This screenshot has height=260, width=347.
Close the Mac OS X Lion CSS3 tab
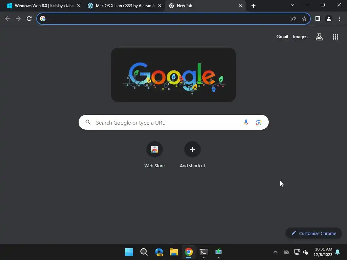coord(160,6)
